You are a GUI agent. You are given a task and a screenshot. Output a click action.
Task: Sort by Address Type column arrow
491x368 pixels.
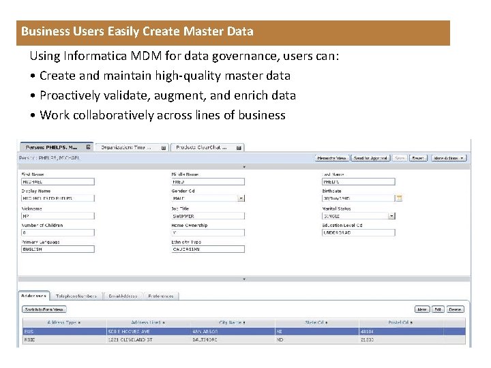tap(80, 322)
